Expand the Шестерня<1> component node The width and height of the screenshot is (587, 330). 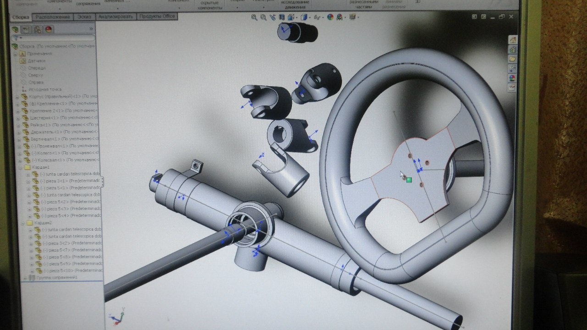[x=17, y=118]
